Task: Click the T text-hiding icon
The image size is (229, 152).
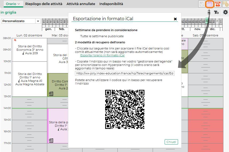Action: click(216, 12)
